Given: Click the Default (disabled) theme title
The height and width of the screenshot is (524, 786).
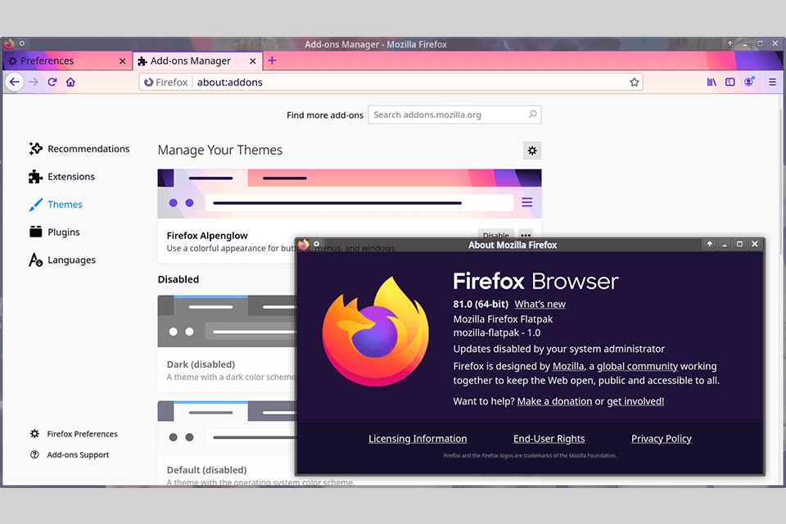Looking at the screenshot, I should (207, 470).
